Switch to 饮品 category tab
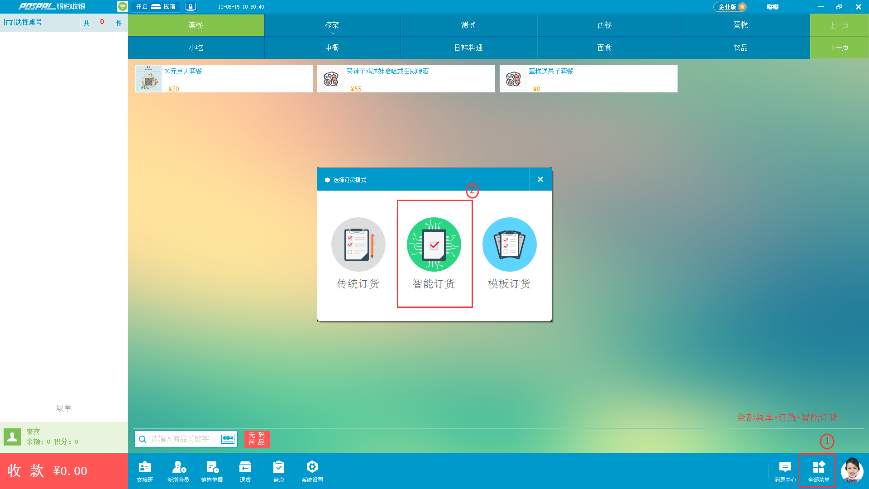 pyautogui.click(x=741, y=48)
